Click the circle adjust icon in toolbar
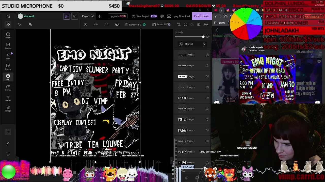This screenshot has height=182, width=325. tap(85, 25)
